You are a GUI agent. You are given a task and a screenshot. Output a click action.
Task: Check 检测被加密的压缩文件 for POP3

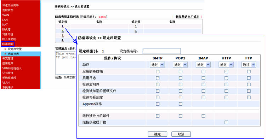pos(181,91)
